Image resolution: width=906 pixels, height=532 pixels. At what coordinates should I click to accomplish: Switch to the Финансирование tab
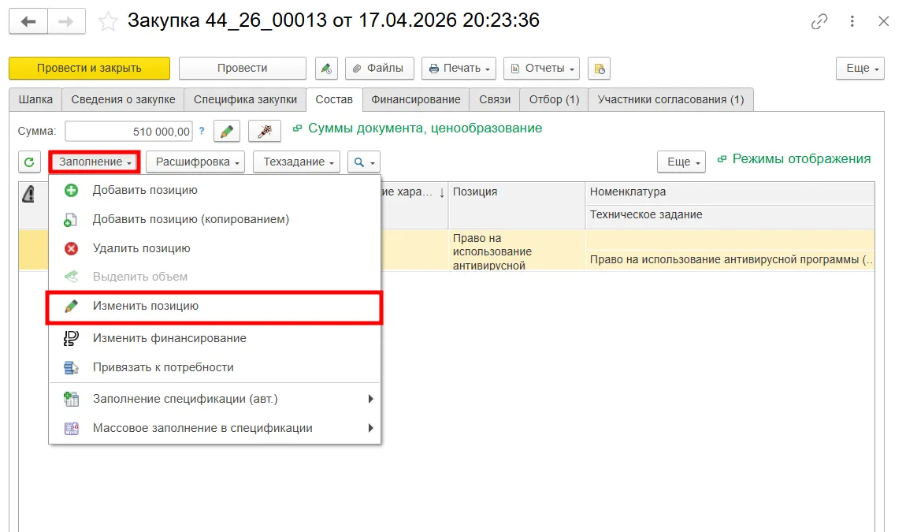(415, 99)
